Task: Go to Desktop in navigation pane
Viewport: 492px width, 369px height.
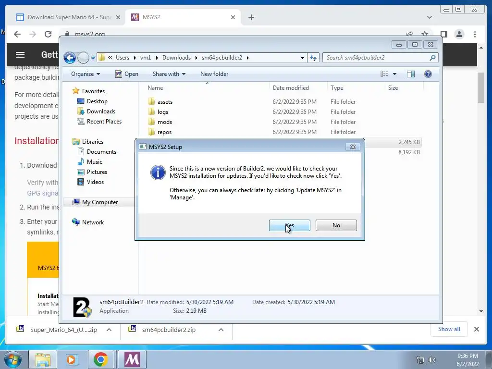Action: [97, 101]
